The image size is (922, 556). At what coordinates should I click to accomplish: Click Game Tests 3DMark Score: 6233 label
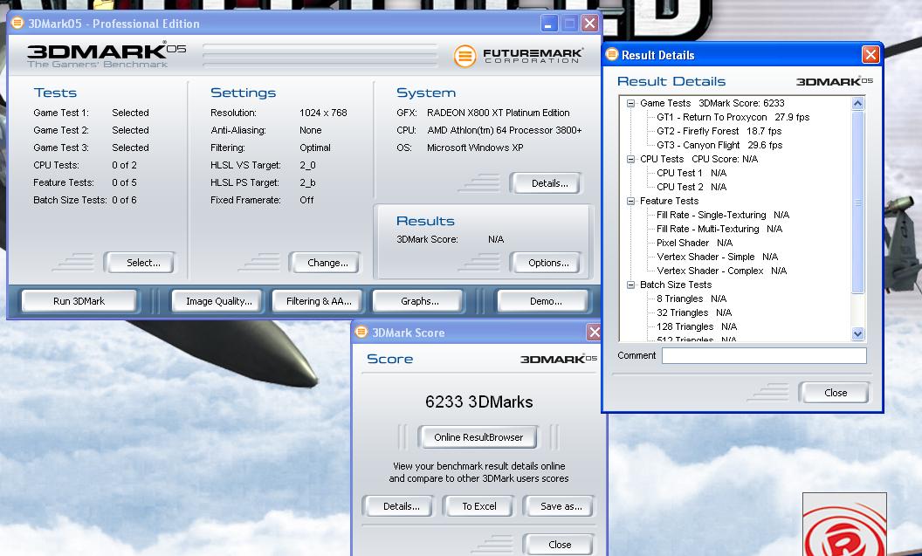[x=712, y=103]
